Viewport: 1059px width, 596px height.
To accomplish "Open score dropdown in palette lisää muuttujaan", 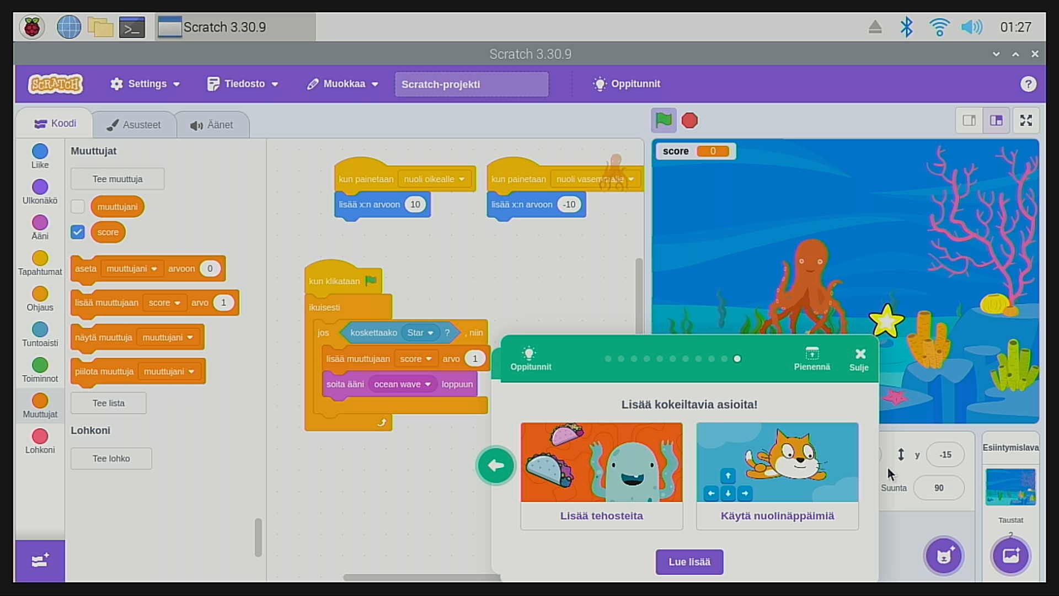I will (164, 303).
